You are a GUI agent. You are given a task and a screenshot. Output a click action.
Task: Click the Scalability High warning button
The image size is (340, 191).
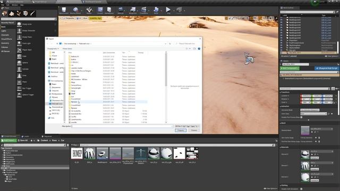tap(95, 19)
